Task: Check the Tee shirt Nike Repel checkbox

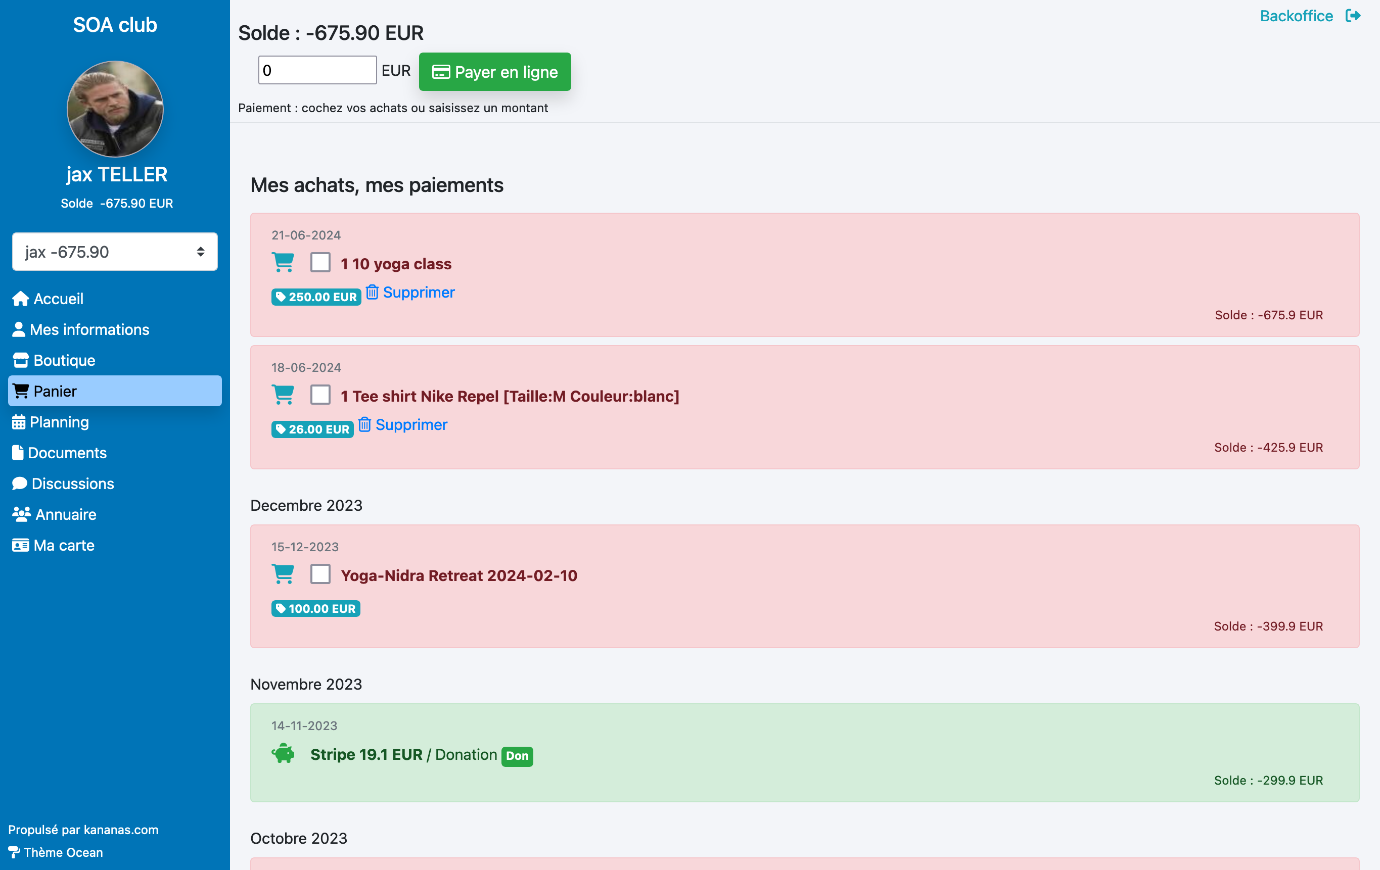Action: coord(320,395)
